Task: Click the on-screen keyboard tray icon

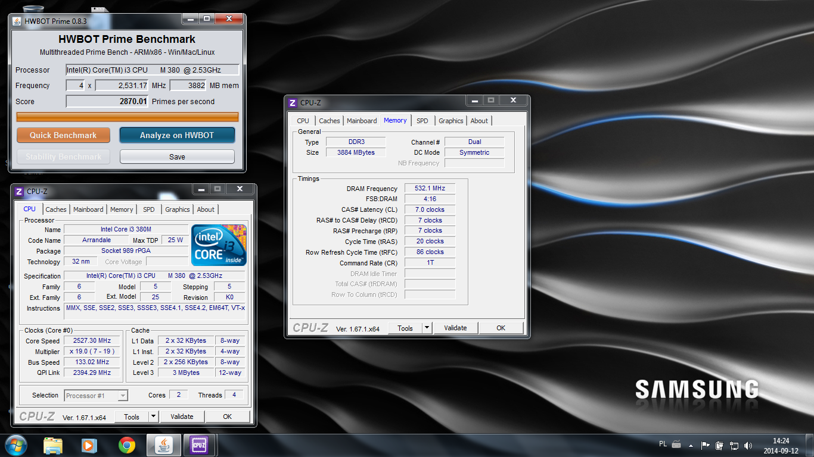Action: point(676,444)
